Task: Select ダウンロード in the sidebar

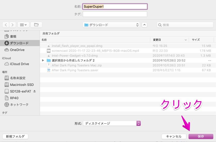Action: [x=20, y=43]
